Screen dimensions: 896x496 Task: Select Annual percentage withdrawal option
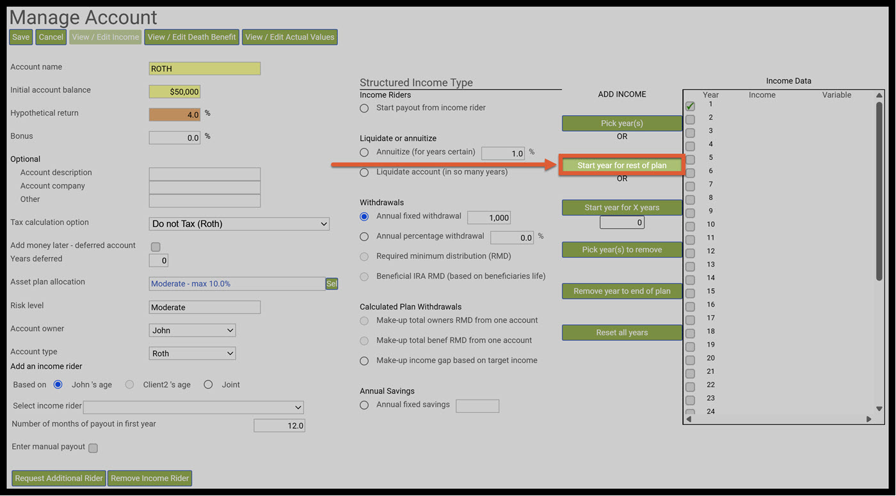364,236
